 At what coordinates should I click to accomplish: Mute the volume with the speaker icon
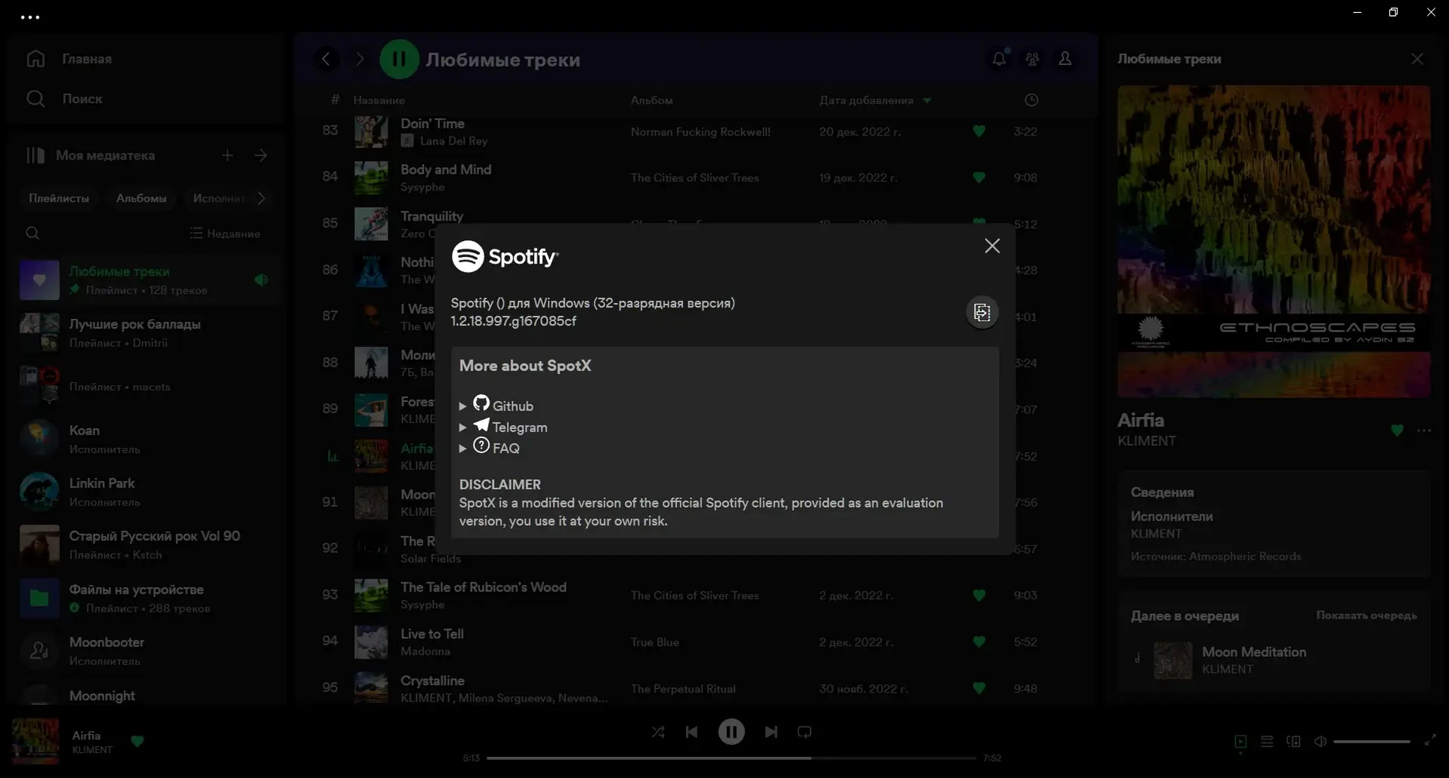[1320, 742]
